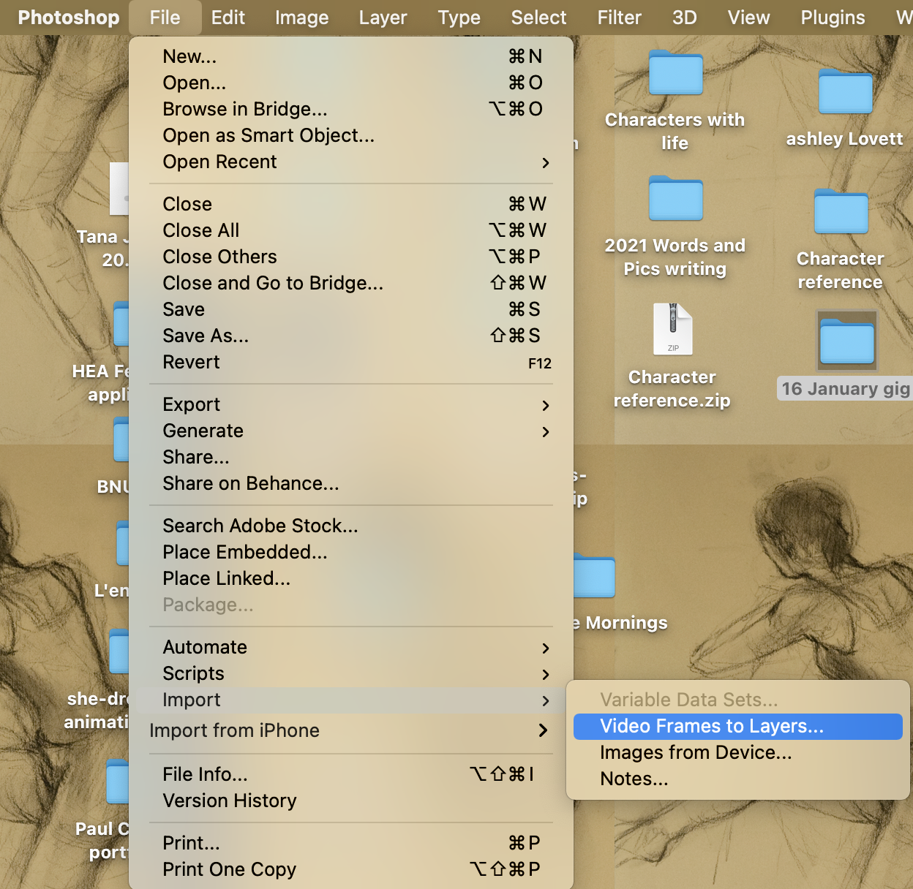Expand the Open Recent submenu
913x889 pixels.
(351, 162)
